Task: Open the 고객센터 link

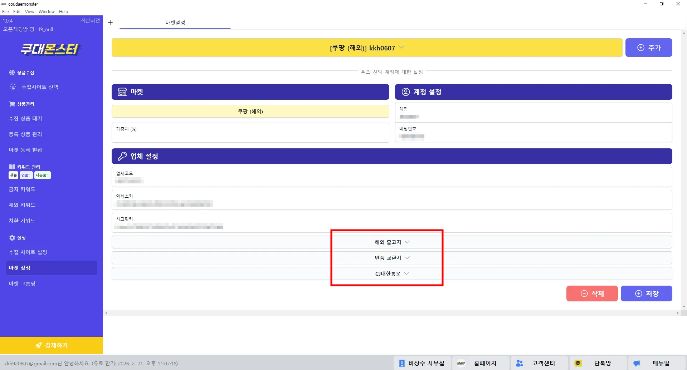Action: (x=539, y=363)
